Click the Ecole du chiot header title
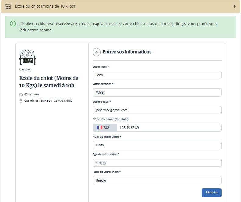241x202 pixels. (x=45, y=6)
